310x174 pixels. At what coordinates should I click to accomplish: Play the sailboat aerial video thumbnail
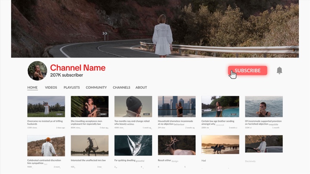click(x=133, y=145)
